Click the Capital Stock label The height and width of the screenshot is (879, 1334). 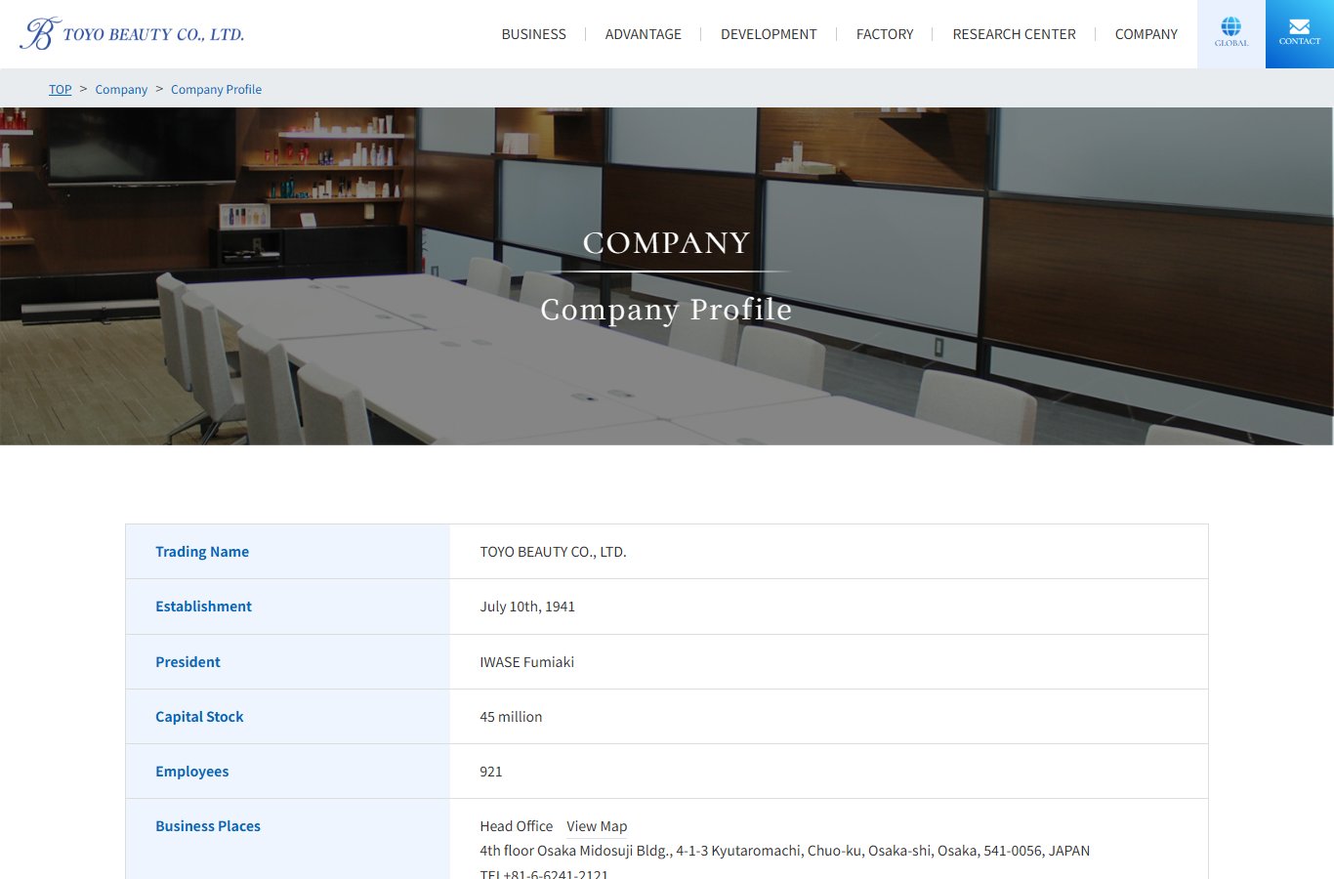[x=199, y=717]
